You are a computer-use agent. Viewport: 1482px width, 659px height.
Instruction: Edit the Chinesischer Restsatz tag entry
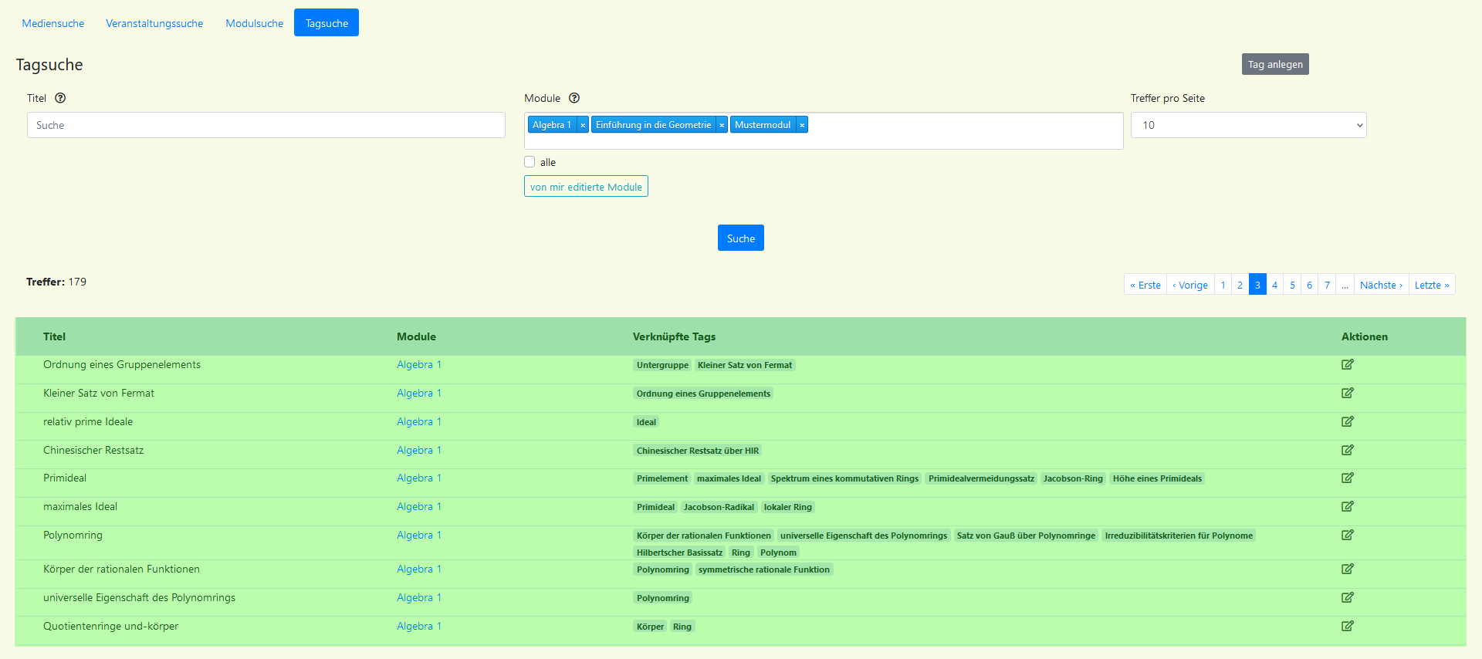(1347, 451)
